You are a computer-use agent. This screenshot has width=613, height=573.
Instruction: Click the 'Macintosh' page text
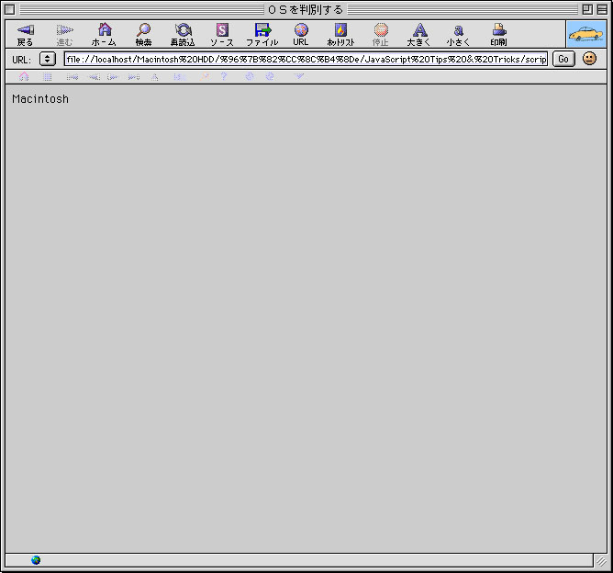pos(40,99)
